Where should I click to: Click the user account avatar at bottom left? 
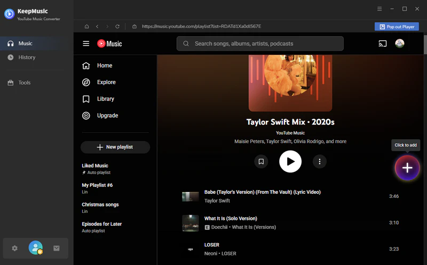[x=36, y=247]
